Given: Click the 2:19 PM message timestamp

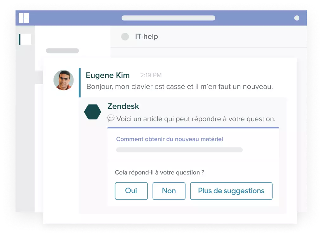Looking at the screenshot, I should (x=151, y=75).
